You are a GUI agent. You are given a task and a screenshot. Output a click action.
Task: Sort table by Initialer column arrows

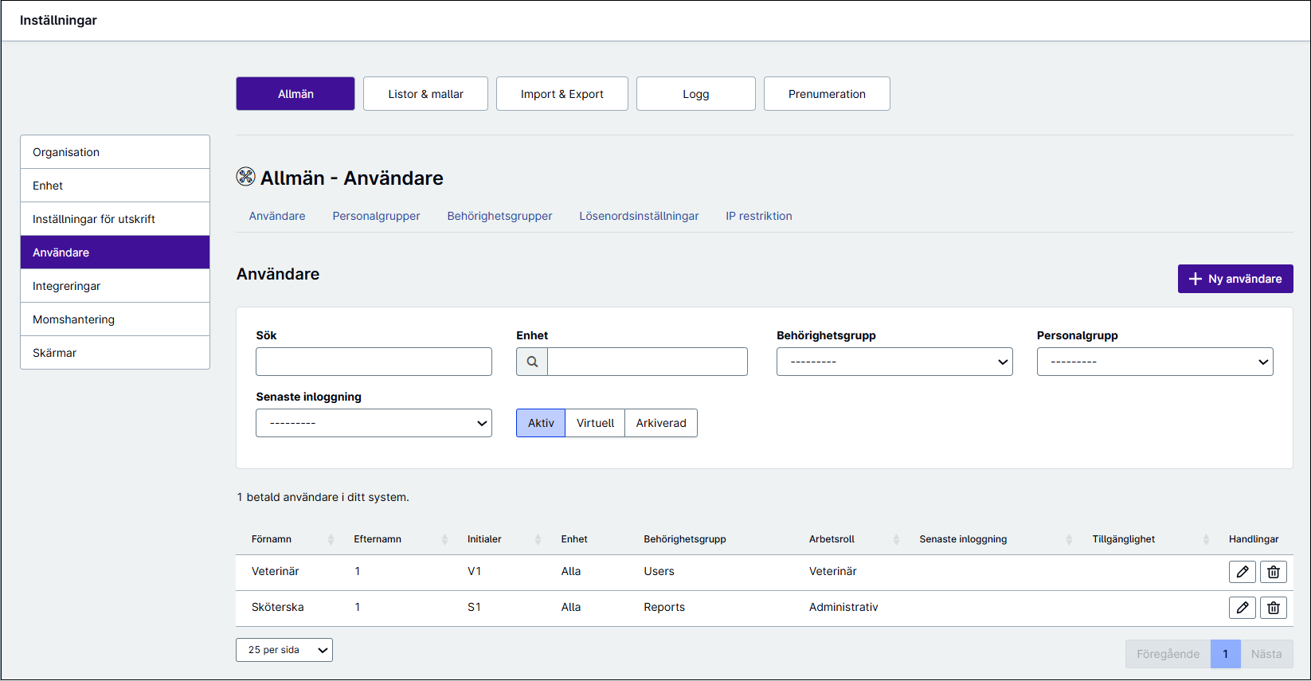[x=538, y=540]
